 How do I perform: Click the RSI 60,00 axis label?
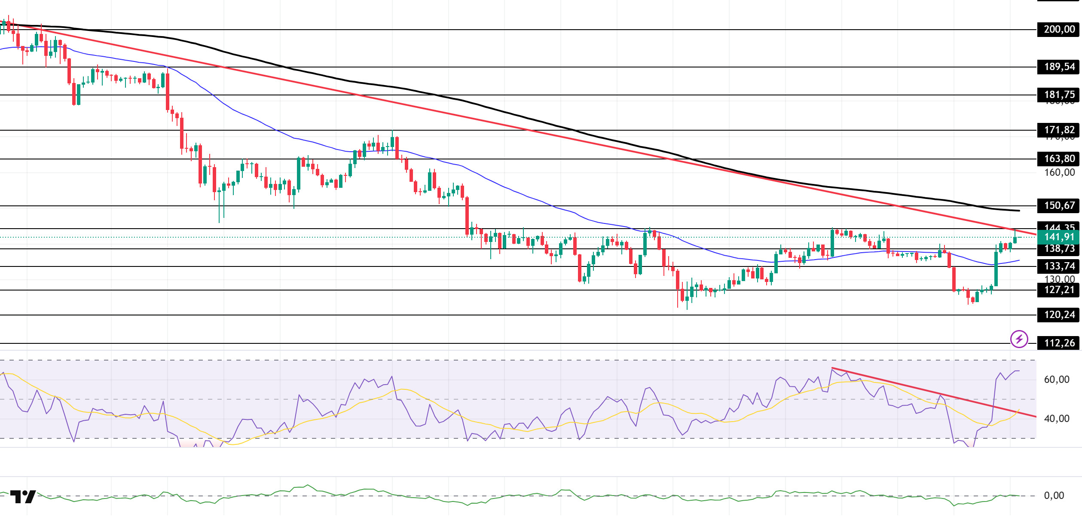click(1057, 379)
